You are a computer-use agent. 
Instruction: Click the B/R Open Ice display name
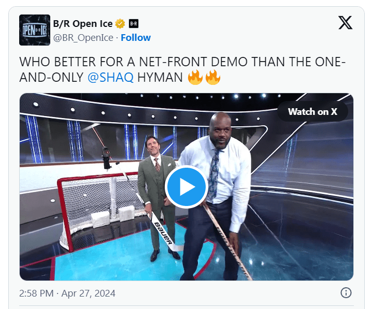[x=83, y=24]
